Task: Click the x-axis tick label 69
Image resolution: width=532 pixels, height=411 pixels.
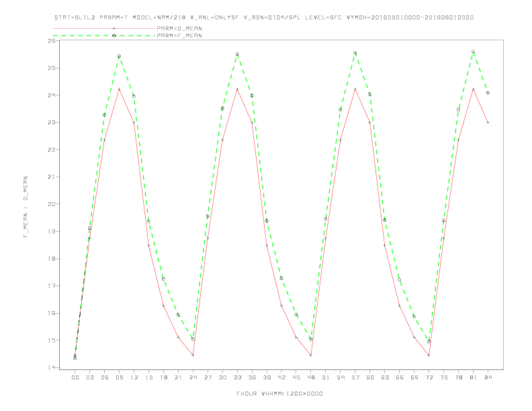Action: [414, 377]
